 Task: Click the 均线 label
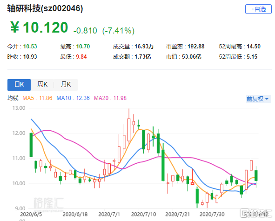(13, 98)
